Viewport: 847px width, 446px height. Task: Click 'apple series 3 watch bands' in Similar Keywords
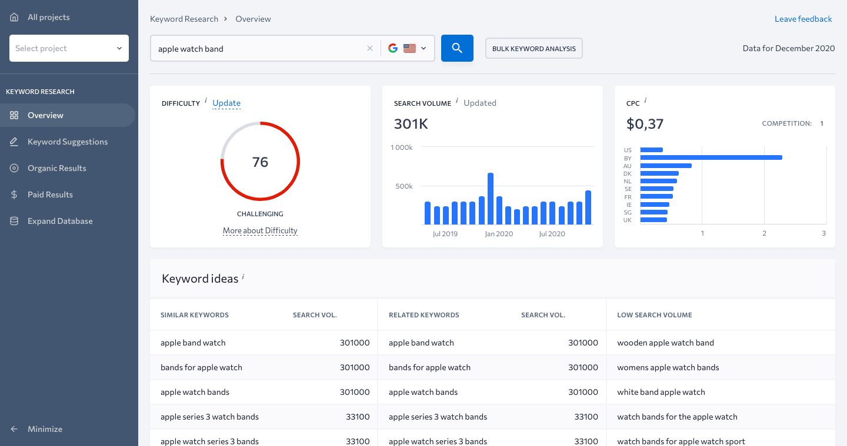coord(209,417)
